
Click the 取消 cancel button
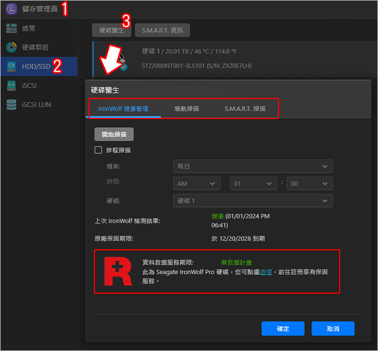[333, 329]
